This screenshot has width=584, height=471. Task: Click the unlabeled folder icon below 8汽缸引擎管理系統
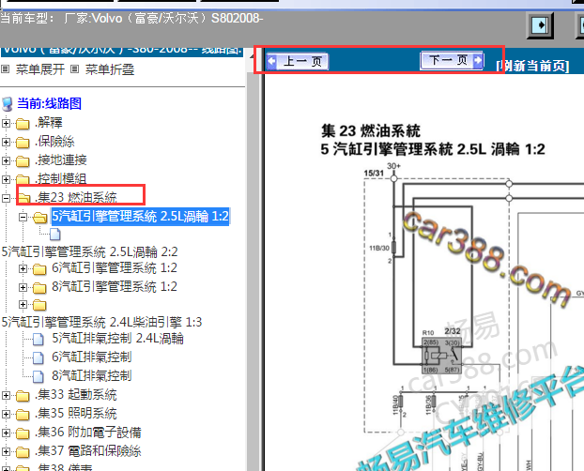click(39, 305)
